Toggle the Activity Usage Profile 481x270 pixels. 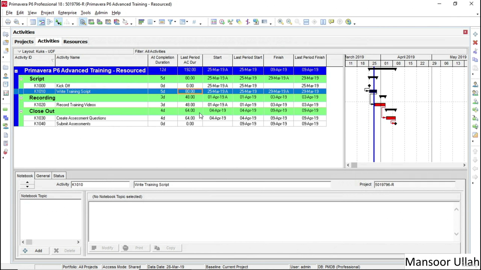(100, 22)
